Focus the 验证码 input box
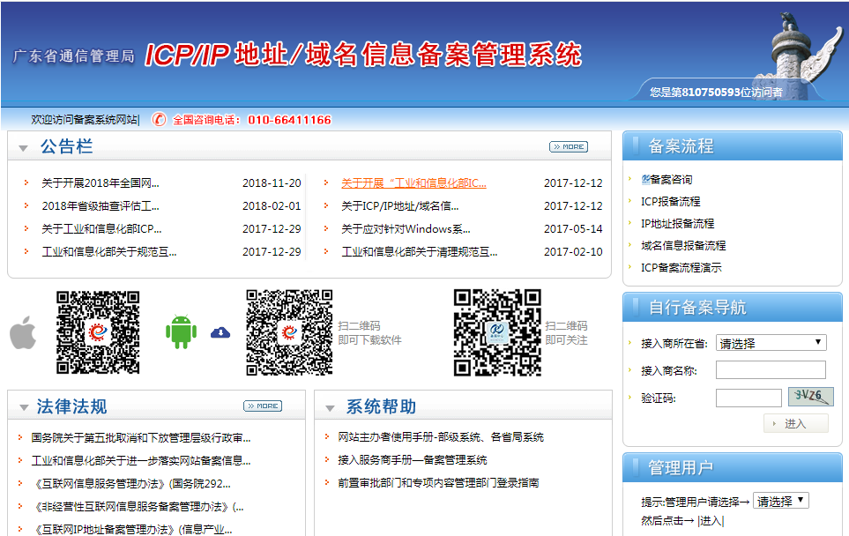 [x=748, y=398]
